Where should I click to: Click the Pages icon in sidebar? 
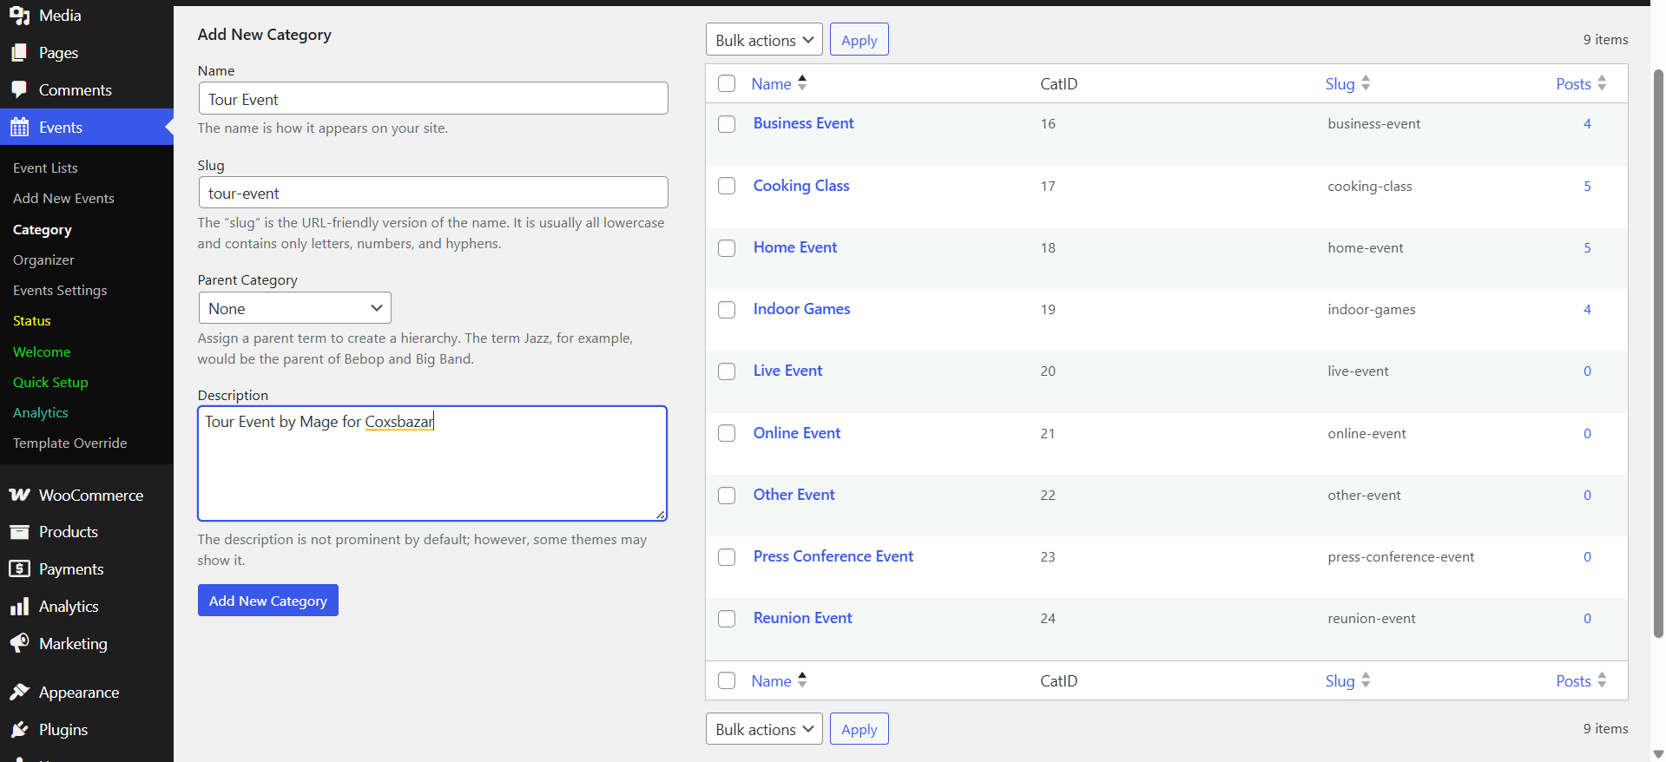(x=19, y=53)
